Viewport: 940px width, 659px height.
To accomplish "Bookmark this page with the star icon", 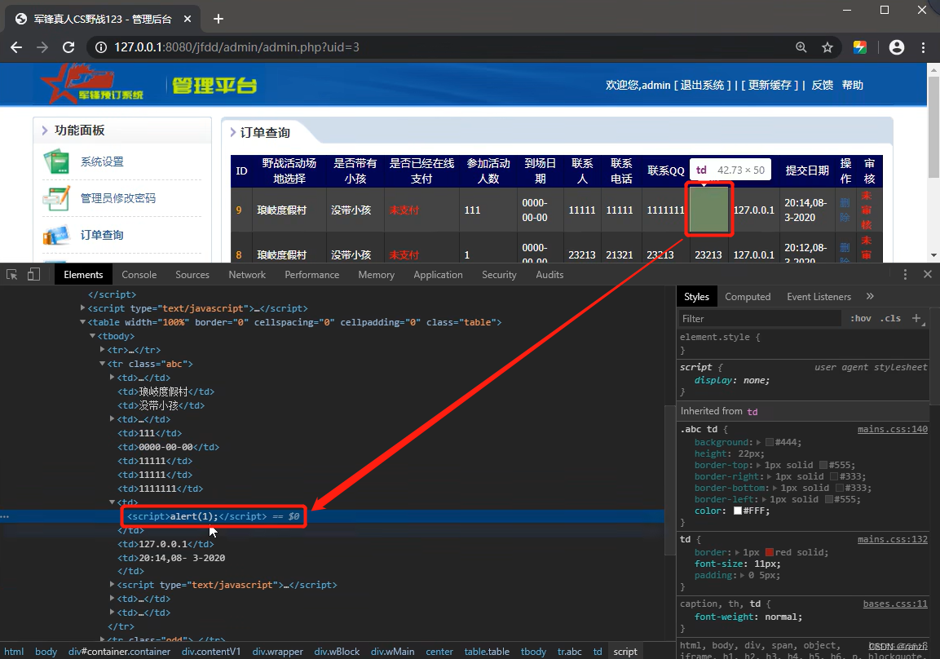I will [827, 47].
